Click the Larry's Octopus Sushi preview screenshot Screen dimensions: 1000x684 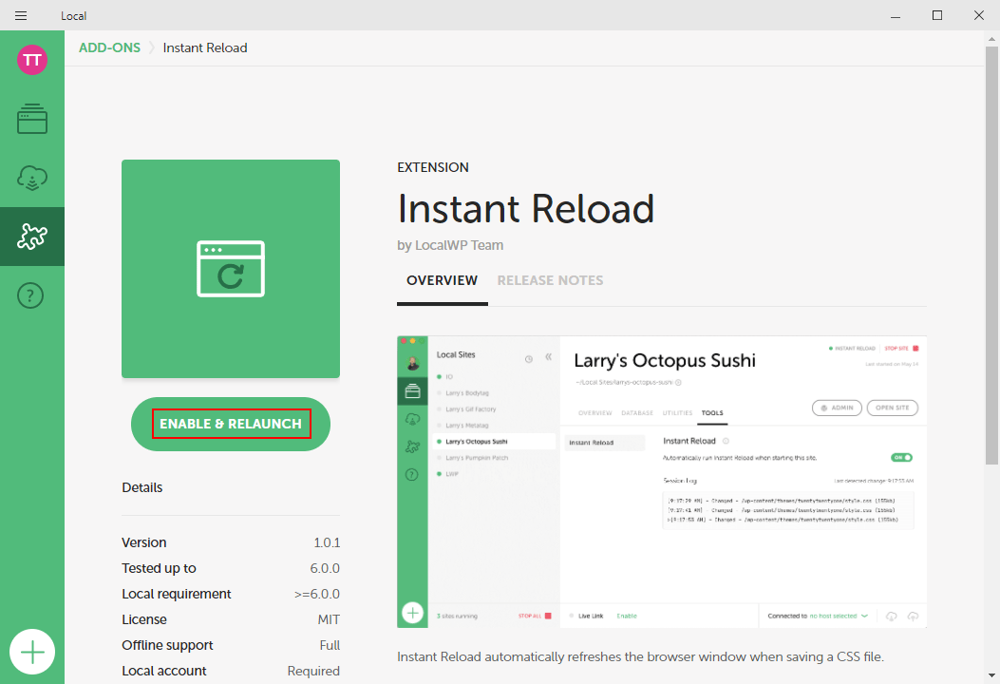662,482
